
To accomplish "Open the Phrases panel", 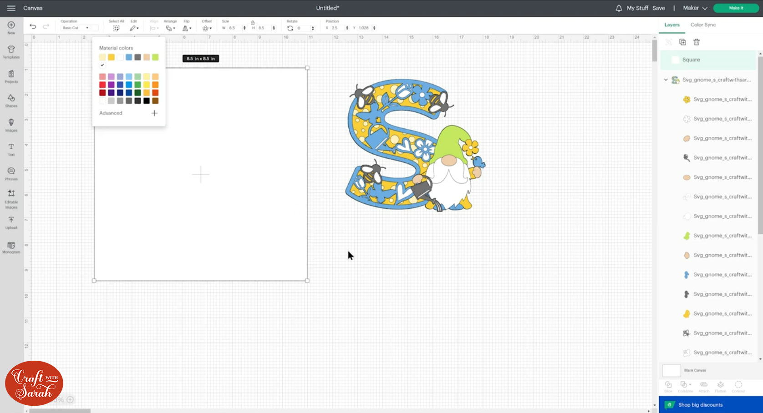I will coord(11,174).
